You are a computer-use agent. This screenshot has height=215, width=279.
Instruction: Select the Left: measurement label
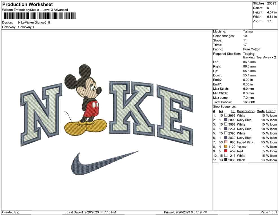pos(216,62)
